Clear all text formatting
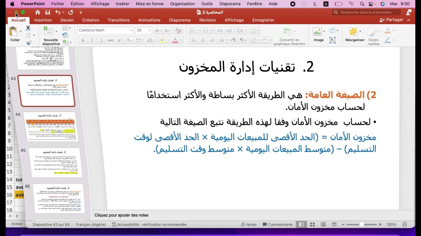 pos(178,30)
